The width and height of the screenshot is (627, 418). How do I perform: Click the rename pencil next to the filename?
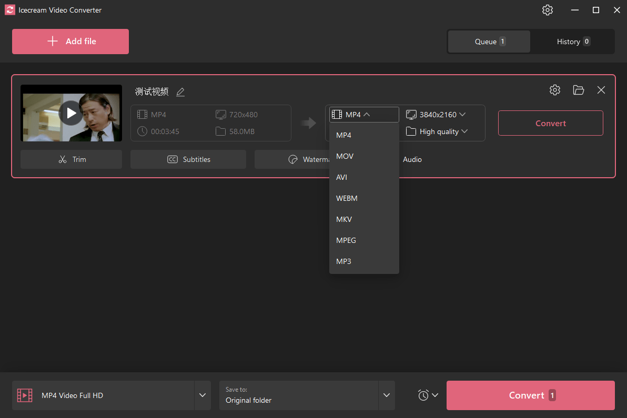click(180, 91)
